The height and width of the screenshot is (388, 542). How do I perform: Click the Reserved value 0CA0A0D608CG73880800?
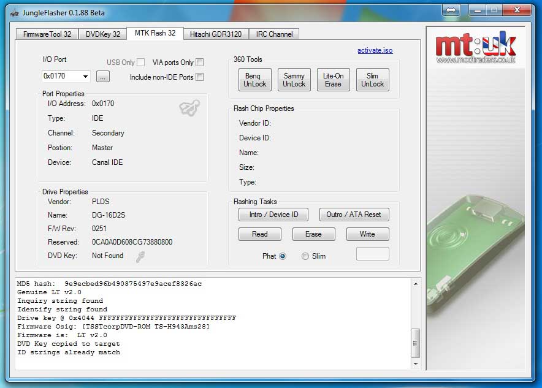(132, 242)
